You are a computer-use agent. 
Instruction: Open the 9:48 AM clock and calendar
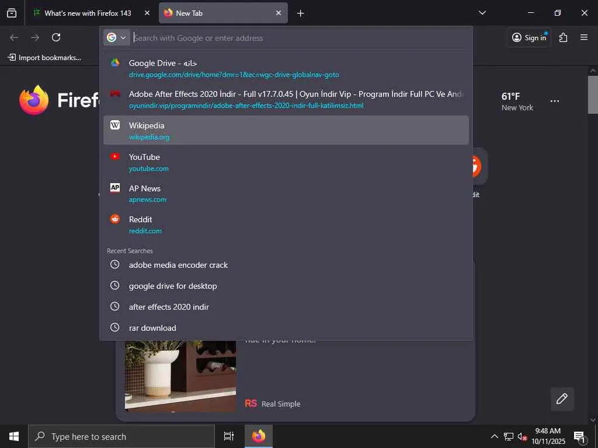click(548, 436)
